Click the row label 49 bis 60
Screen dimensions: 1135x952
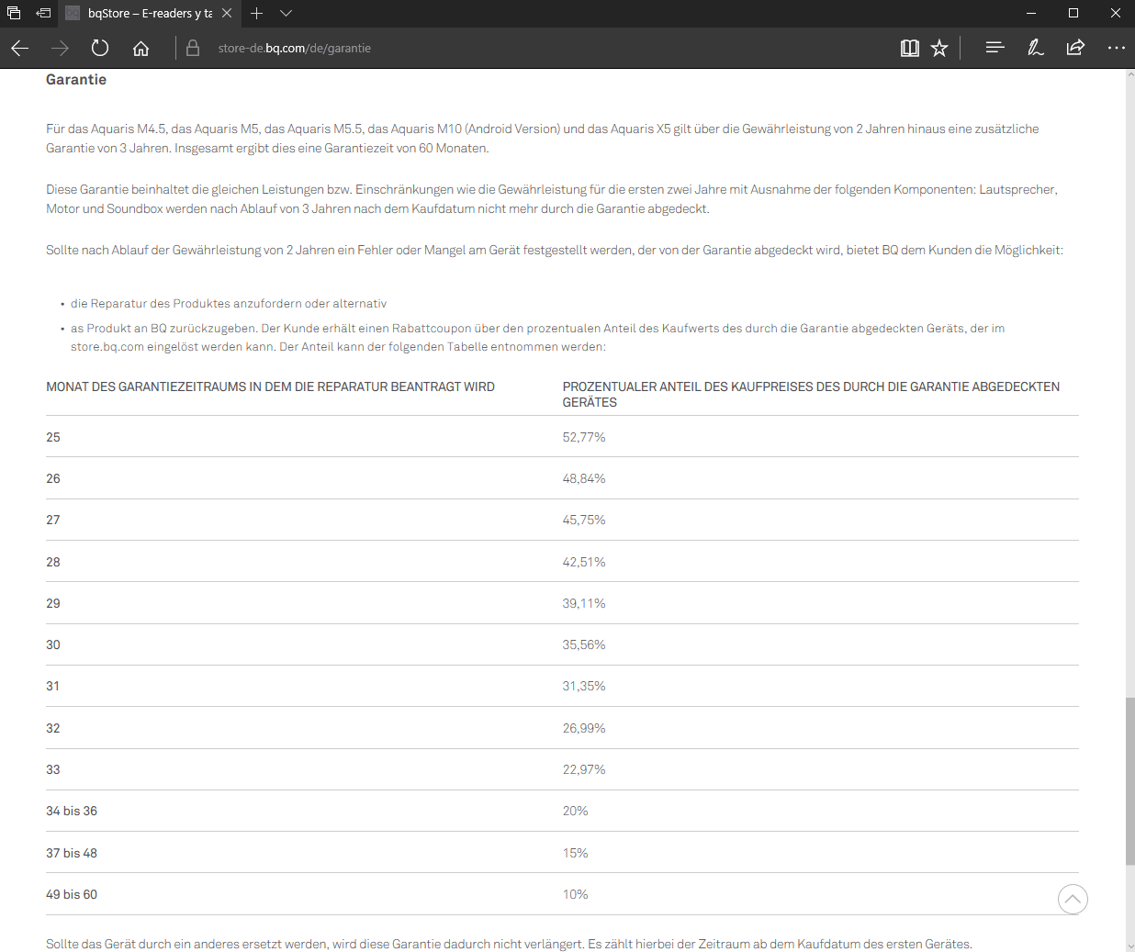point(72,894)
